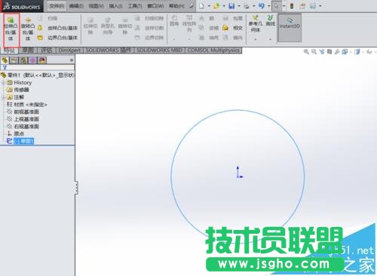Click the Print icon

247,6
